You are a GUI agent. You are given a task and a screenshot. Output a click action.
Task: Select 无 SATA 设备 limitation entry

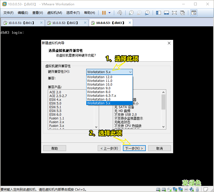[x=124, y=107]
